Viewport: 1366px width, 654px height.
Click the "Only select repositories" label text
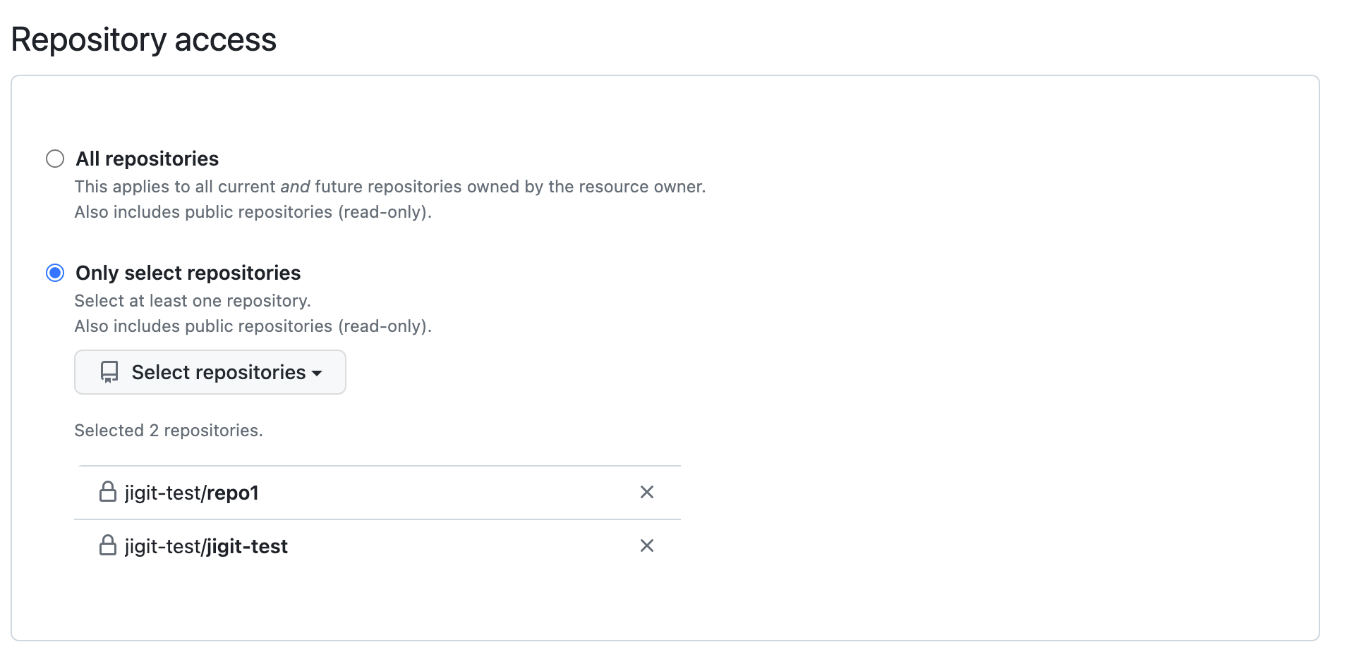point(188,273)
